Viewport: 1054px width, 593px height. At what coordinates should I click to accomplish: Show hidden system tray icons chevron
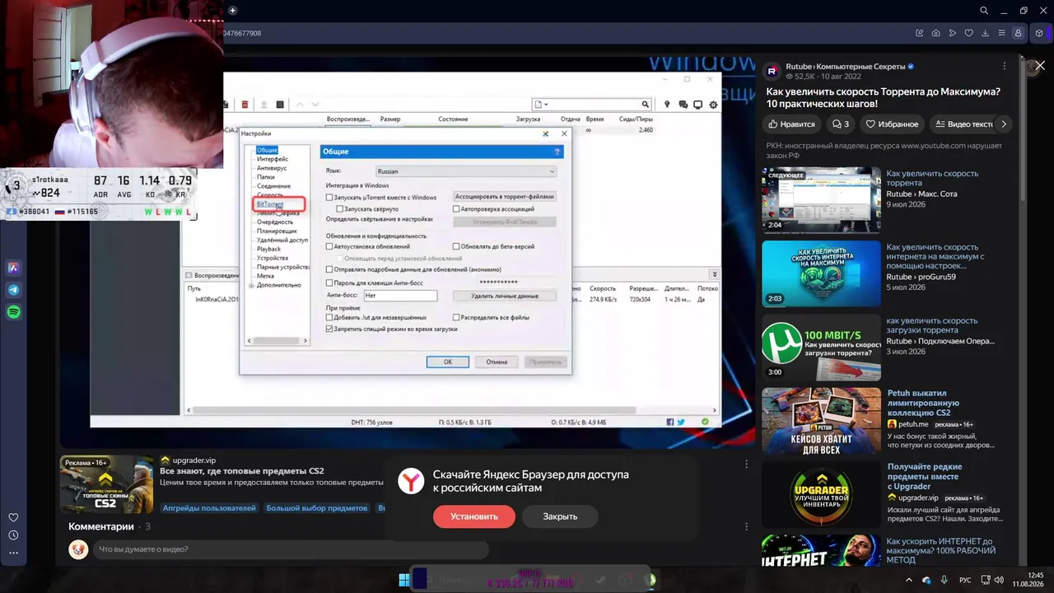point(909,580)
